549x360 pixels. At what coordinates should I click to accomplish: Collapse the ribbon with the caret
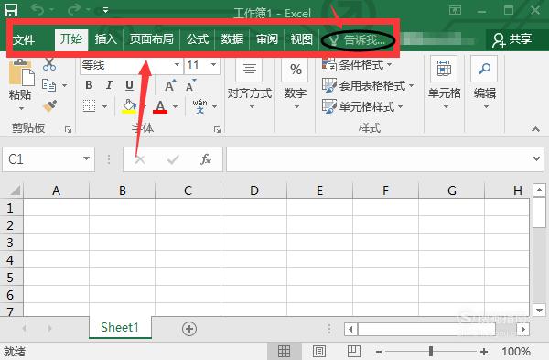[x=535, y=129]
